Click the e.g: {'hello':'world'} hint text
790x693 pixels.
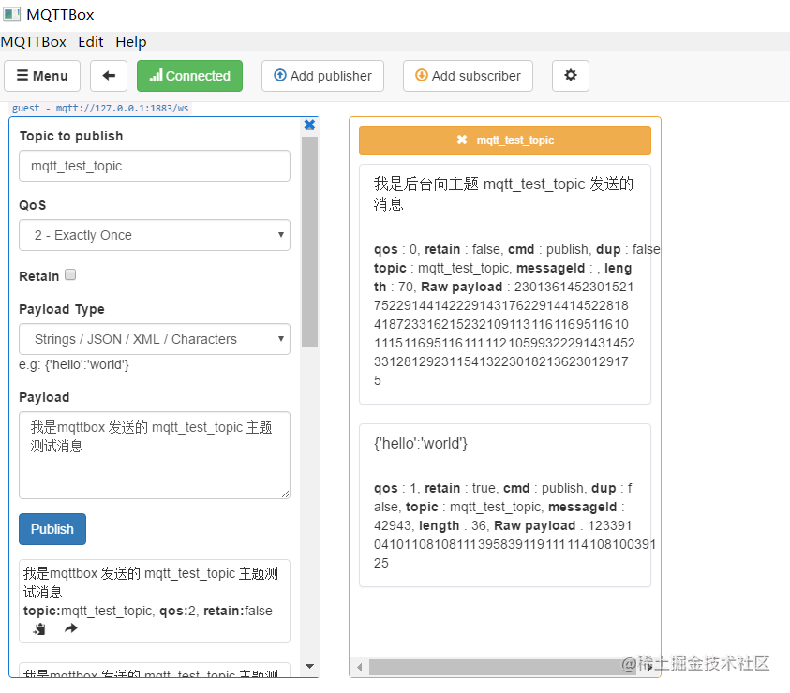(x=74, y=364)
